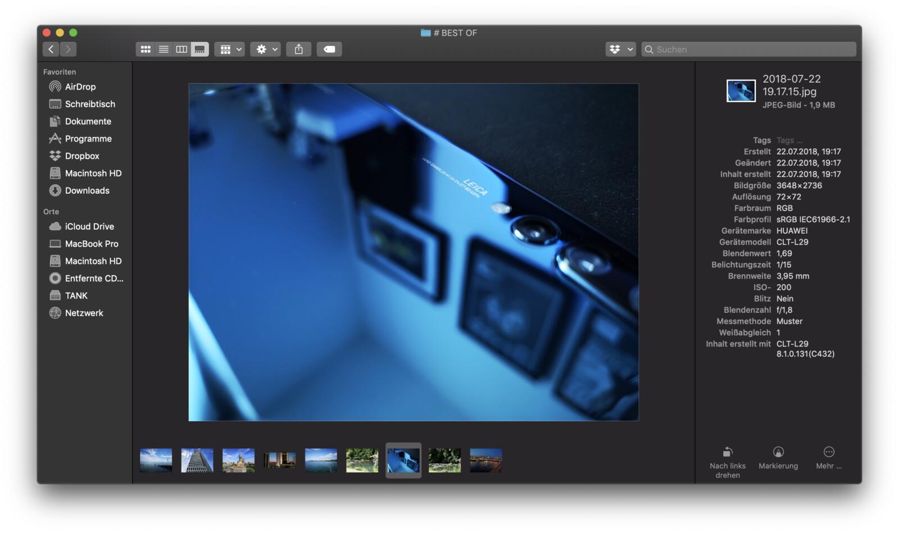Open Downloads from the sidebar
Viewport: 899px width, 533px height.
(87, 190)
